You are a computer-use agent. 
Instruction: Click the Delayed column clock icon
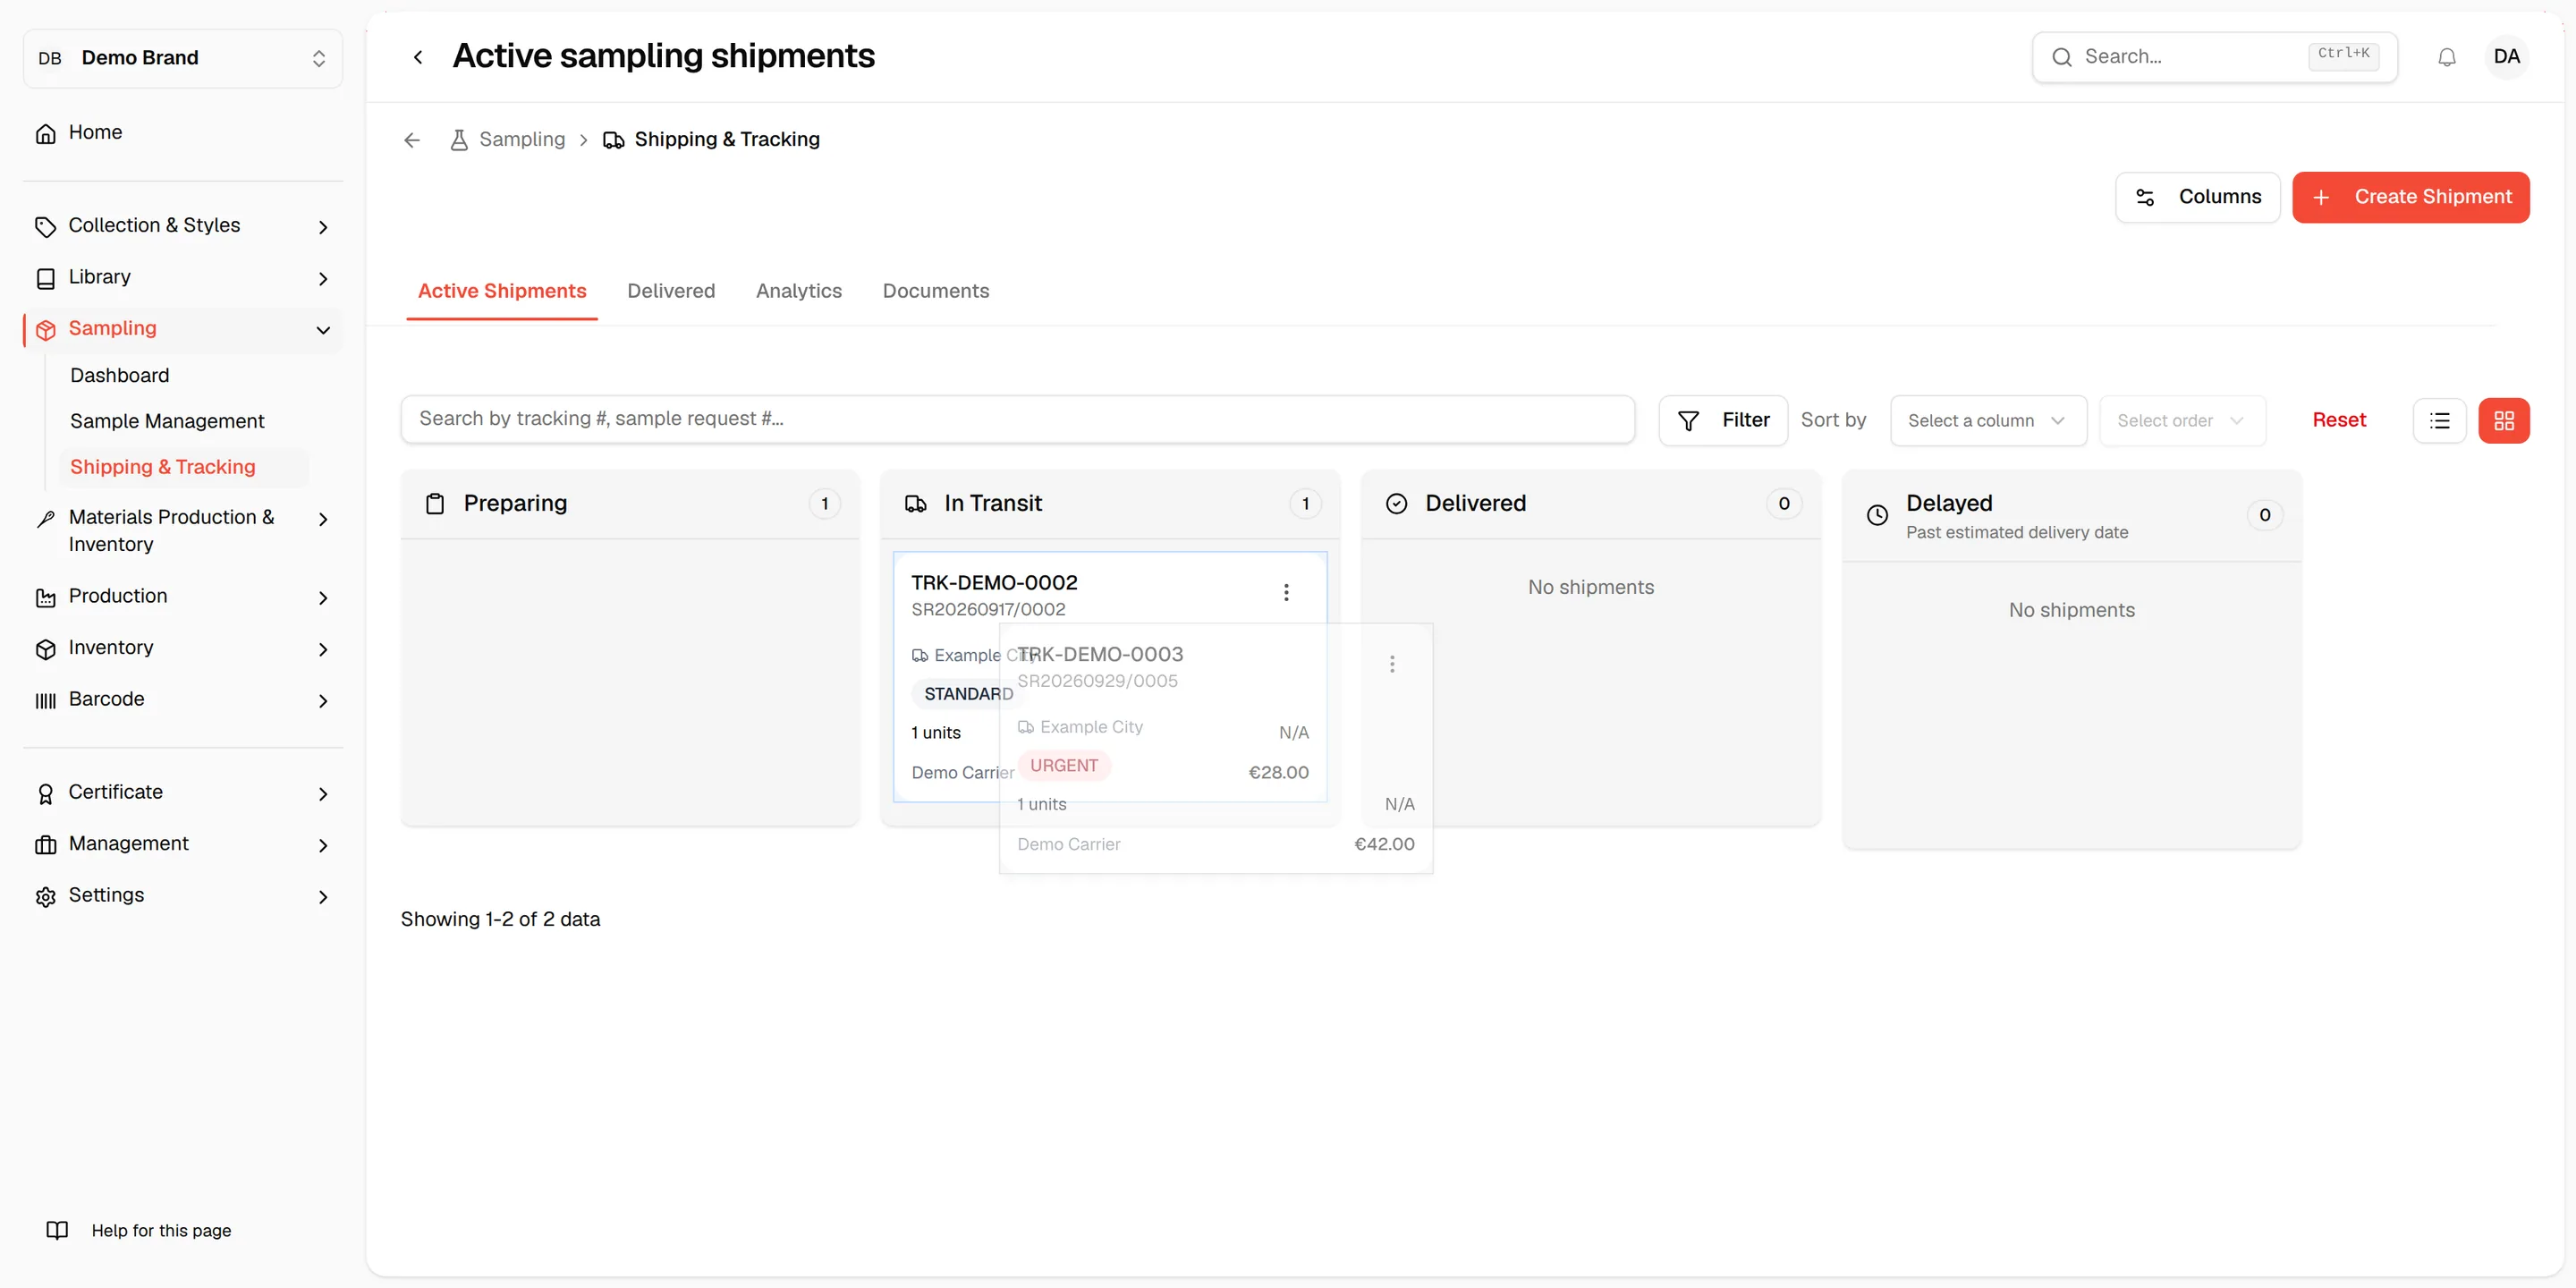[1877, 515]
